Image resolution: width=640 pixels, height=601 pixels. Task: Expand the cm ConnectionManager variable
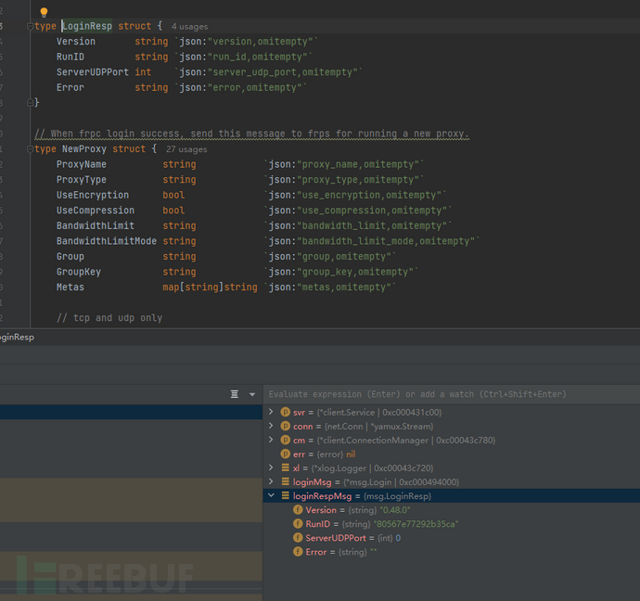click(271, 440)
